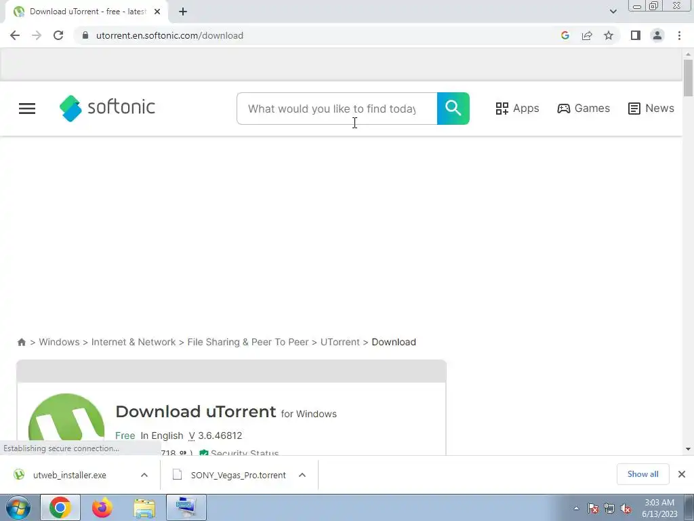
Task: Reload the current page
Action: [x=58, y=35]
